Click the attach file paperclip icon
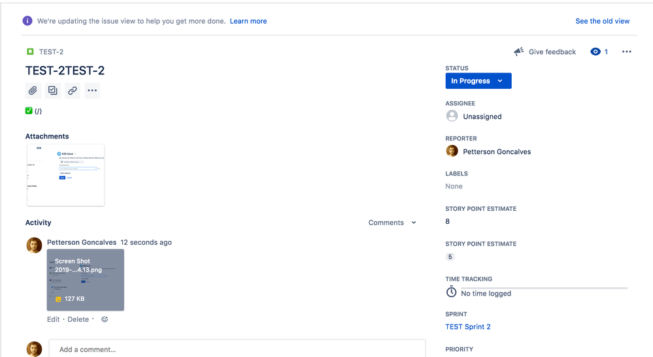 [33, 90]
